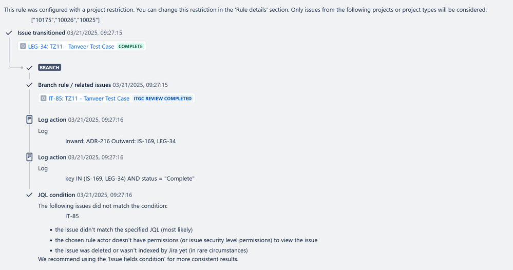Image resolution: width=513 pixels, height=270 pixels.
Task: Click the COMPLETE status badge
Action: pos(130,46)
